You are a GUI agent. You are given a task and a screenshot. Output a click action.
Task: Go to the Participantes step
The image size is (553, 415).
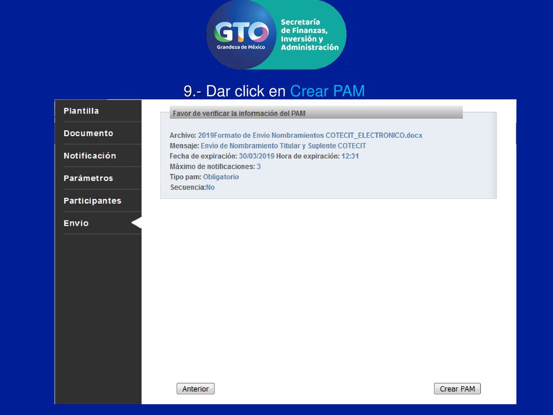[92, 201]
